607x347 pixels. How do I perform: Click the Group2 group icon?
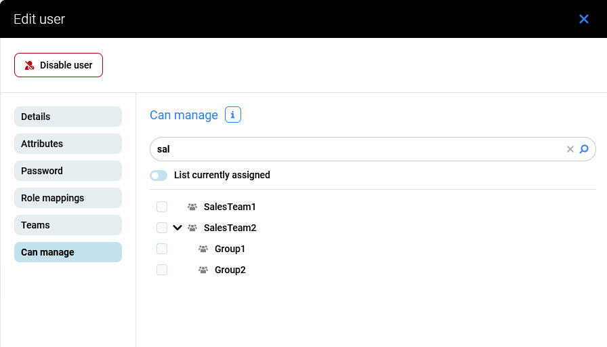point(203,270)
